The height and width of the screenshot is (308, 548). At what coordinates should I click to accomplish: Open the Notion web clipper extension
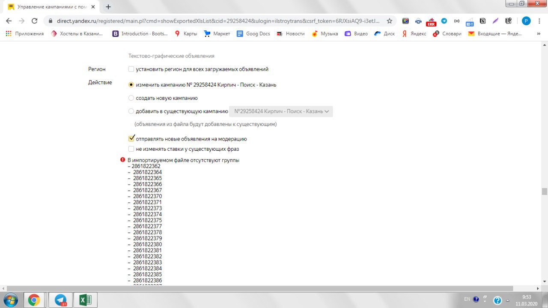point(482,21)
